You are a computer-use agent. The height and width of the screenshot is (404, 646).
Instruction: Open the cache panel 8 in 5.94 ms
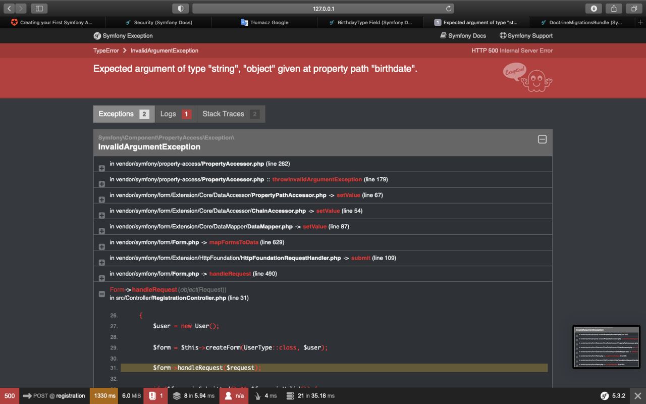194,396
